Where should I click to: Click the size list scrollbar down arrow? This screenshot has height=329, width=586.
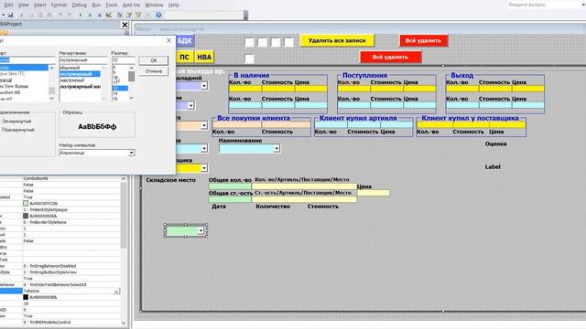(x=131, y=98)
